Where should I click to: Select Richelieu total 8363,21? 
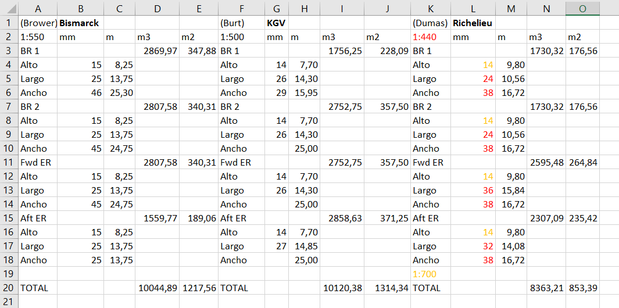tap(546, 288)
